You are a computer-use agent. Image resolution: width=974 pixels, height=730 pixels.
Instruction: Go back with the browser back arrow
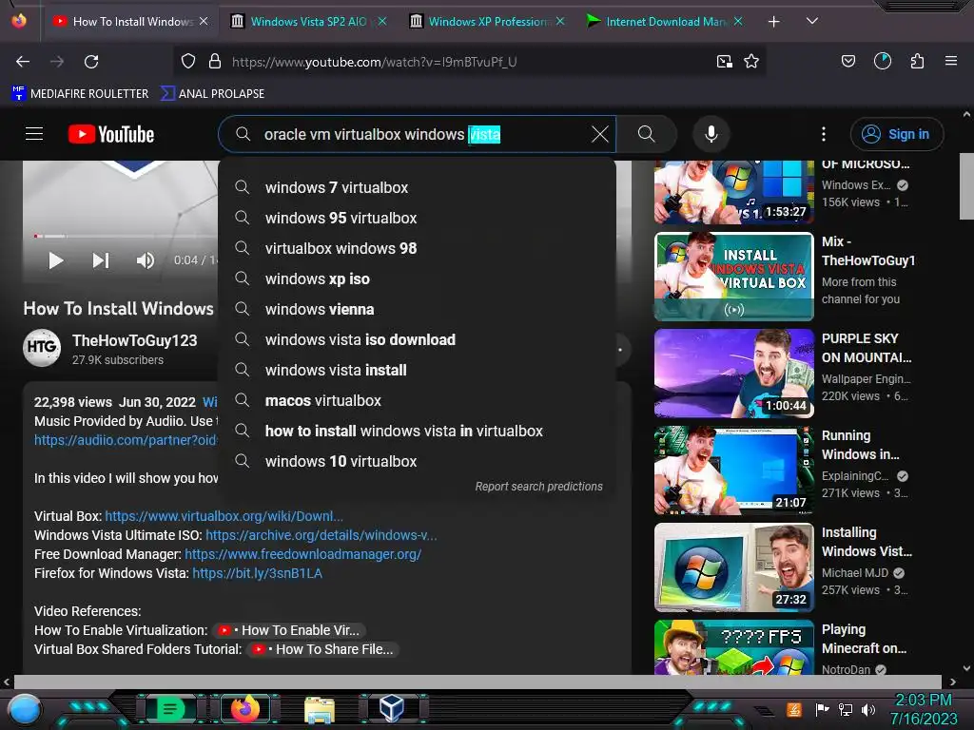pyautogui.click(x=23, y=62)
